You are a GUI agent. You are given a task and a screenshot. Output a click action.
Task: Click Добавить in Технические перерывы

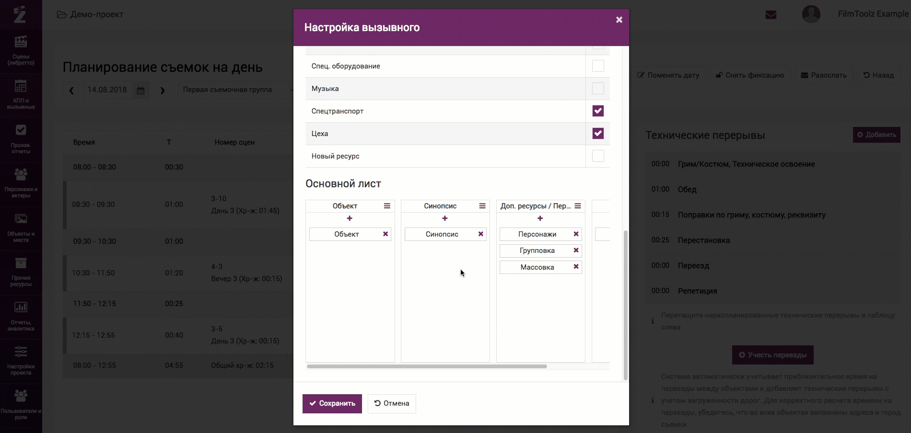coord(876,135)
